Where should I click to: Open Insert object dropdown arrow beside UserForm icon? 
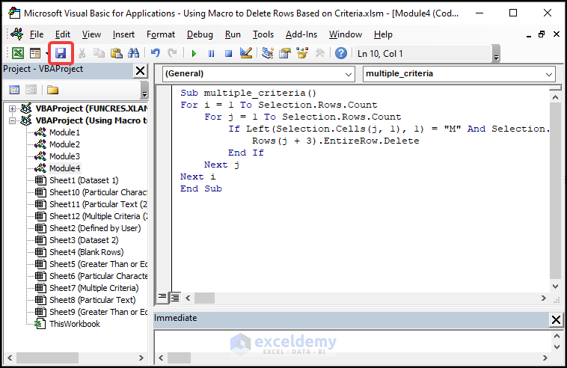[x=46, y=54]
